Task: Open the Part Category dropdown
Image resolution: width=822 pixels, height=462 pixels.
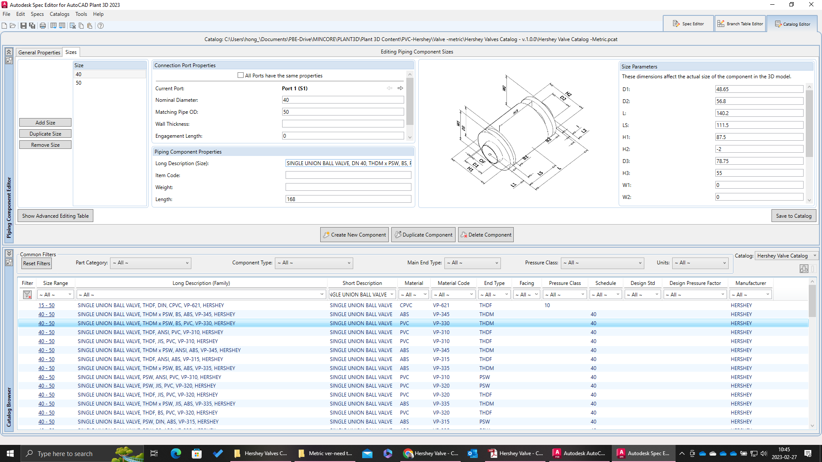Action: coord(151,263)
